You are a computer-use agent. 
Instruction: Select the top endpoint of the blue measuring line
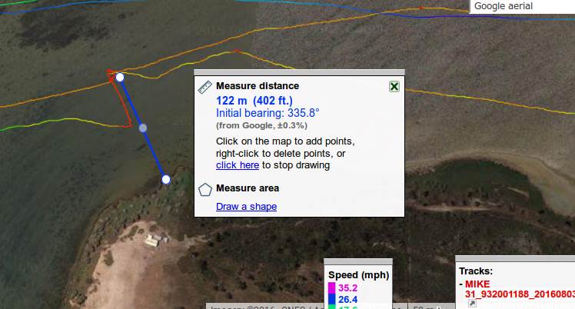pos(120,78)
